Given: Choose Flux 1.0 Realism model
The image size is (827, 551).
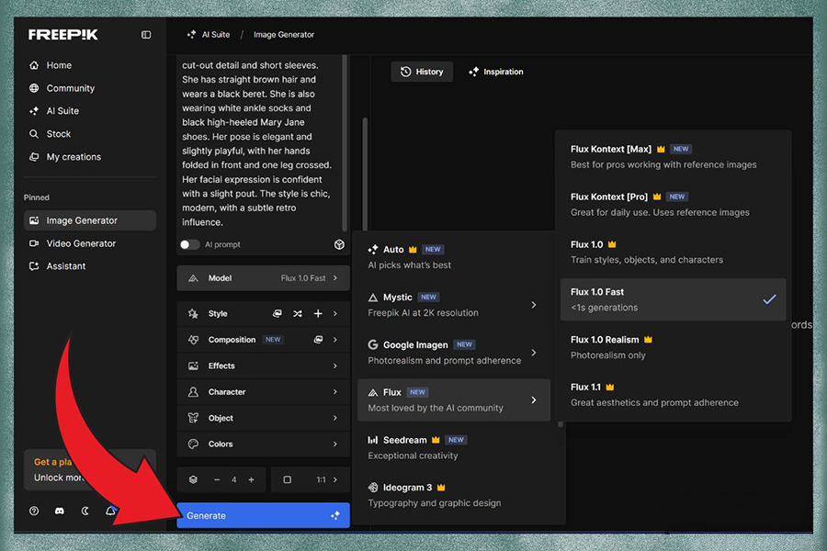Looking at the screenshot, I should click(x=673, y=347).
